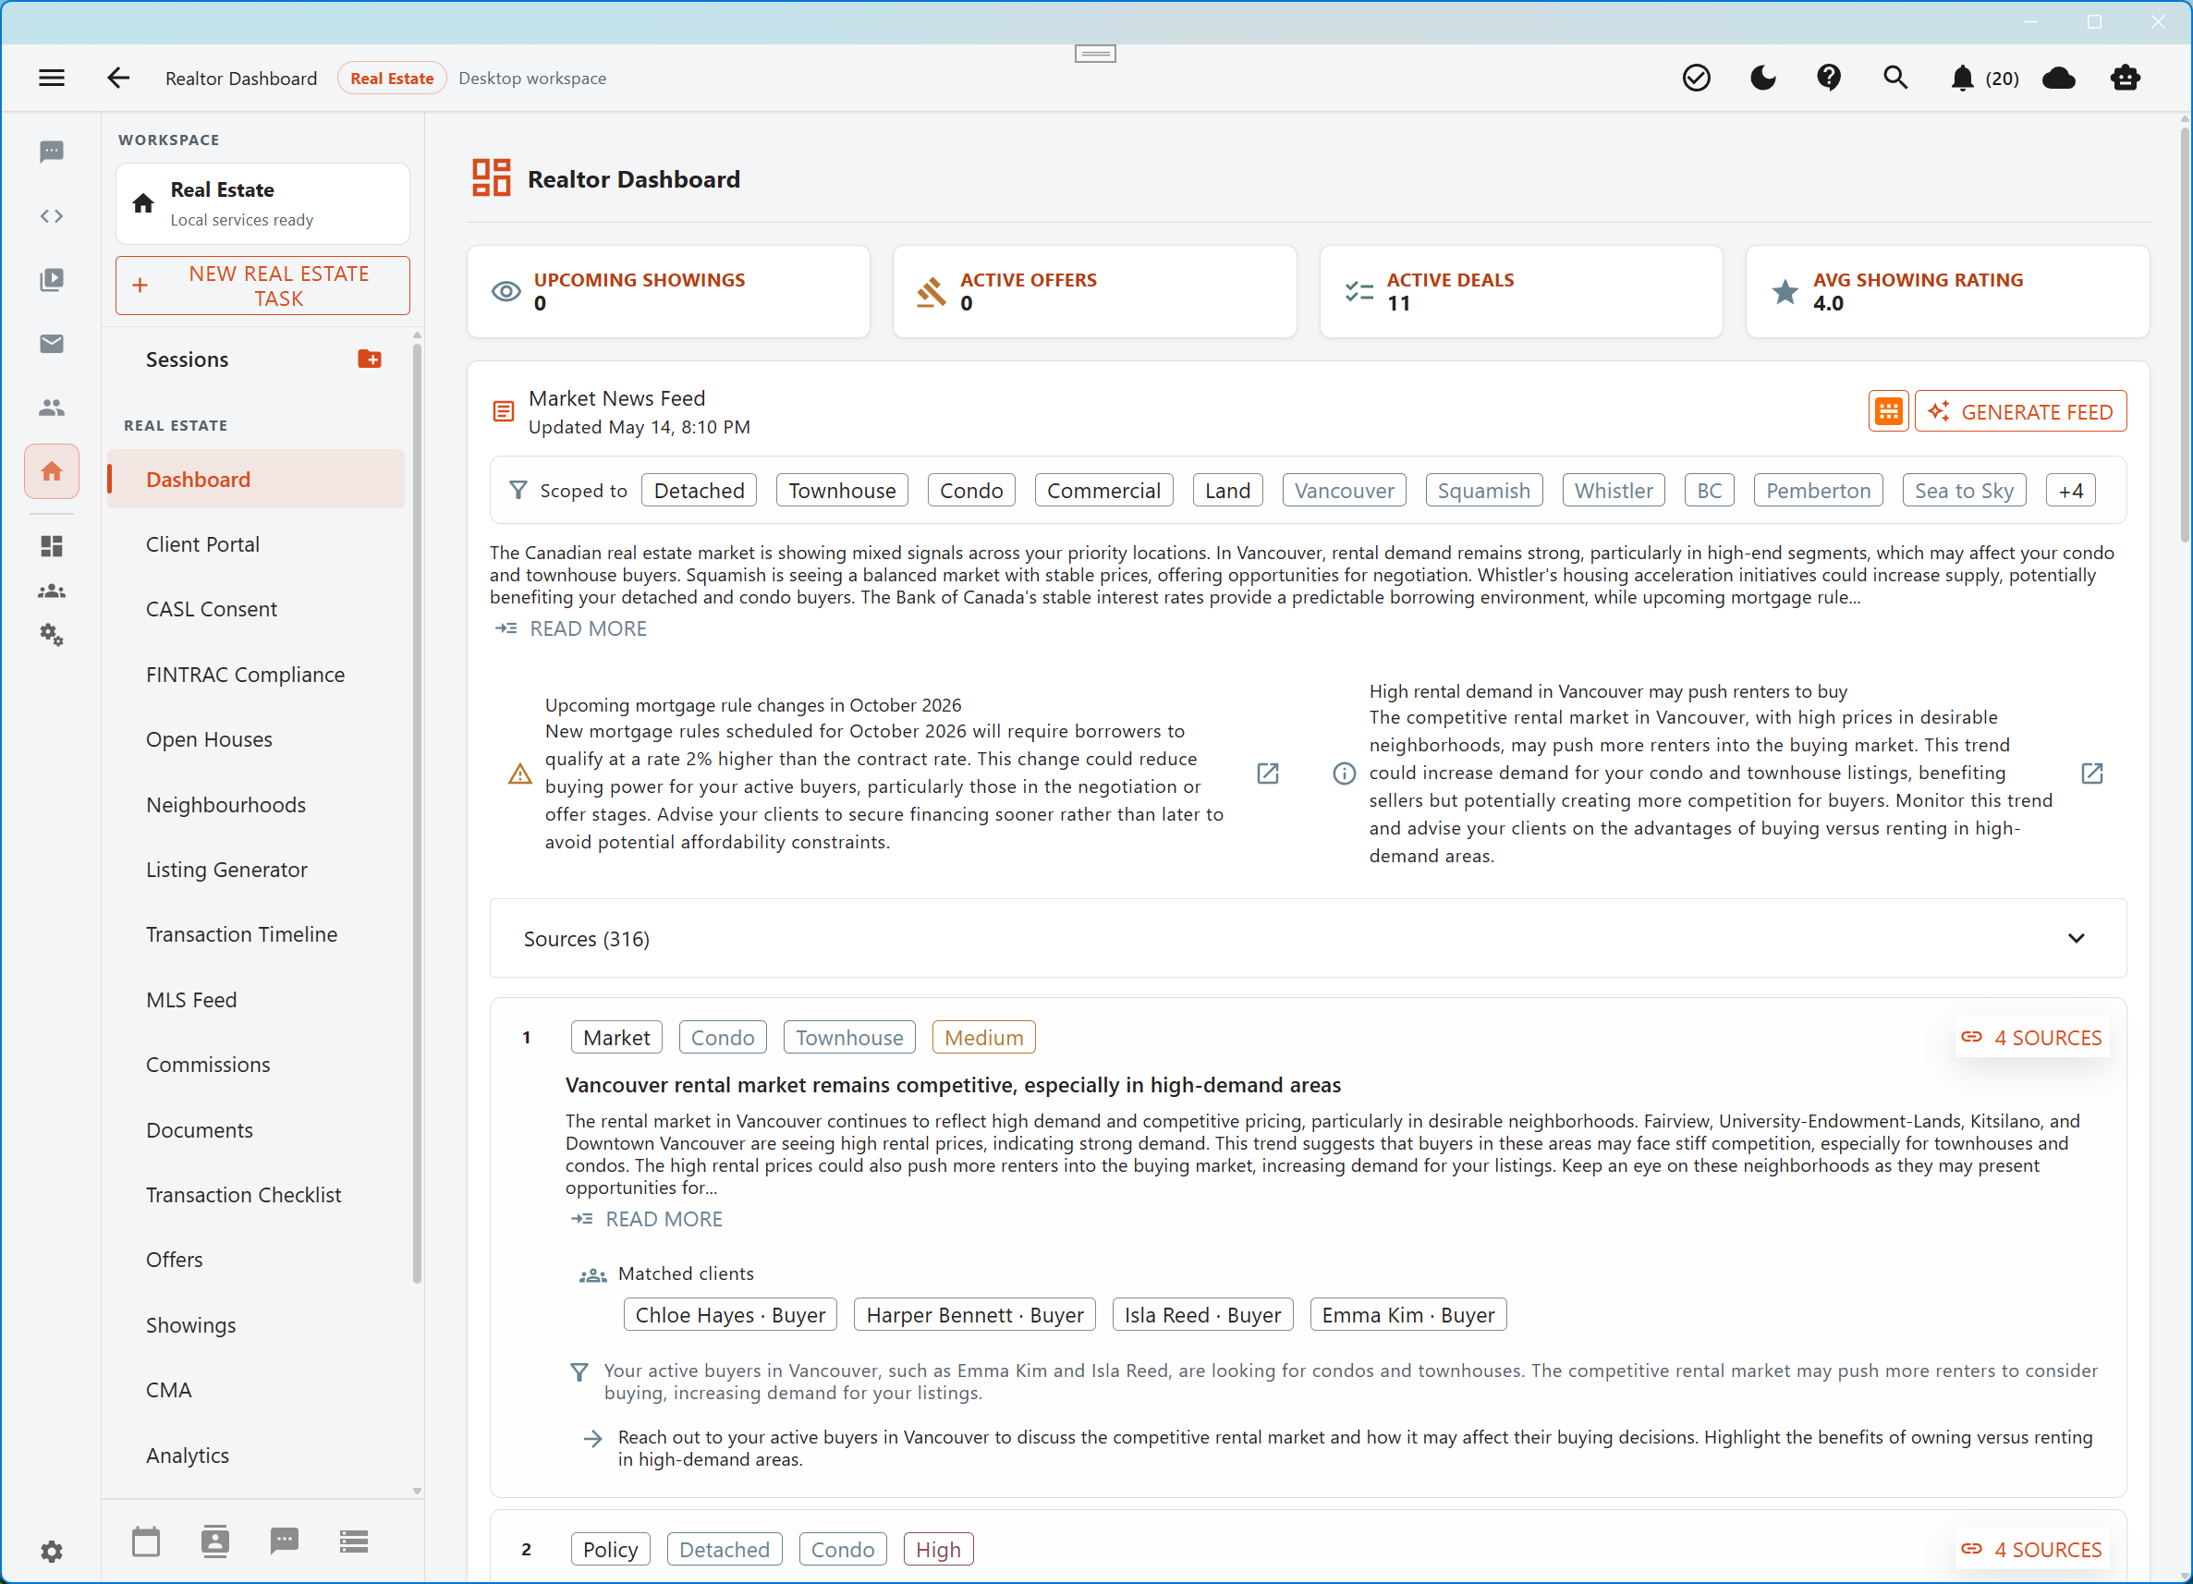Open media library icon in left rail

click(51, 279)
